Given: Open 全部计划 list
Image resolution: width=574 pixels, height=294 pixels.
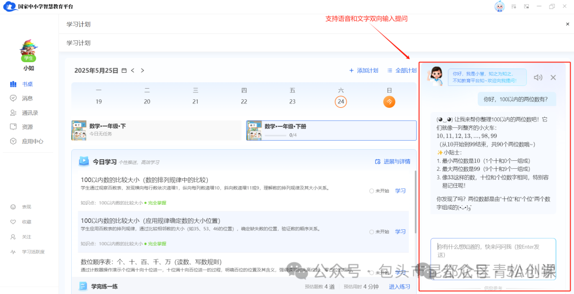Looking at the screenshot, I should pyautogui.click(x=402, y=71).
